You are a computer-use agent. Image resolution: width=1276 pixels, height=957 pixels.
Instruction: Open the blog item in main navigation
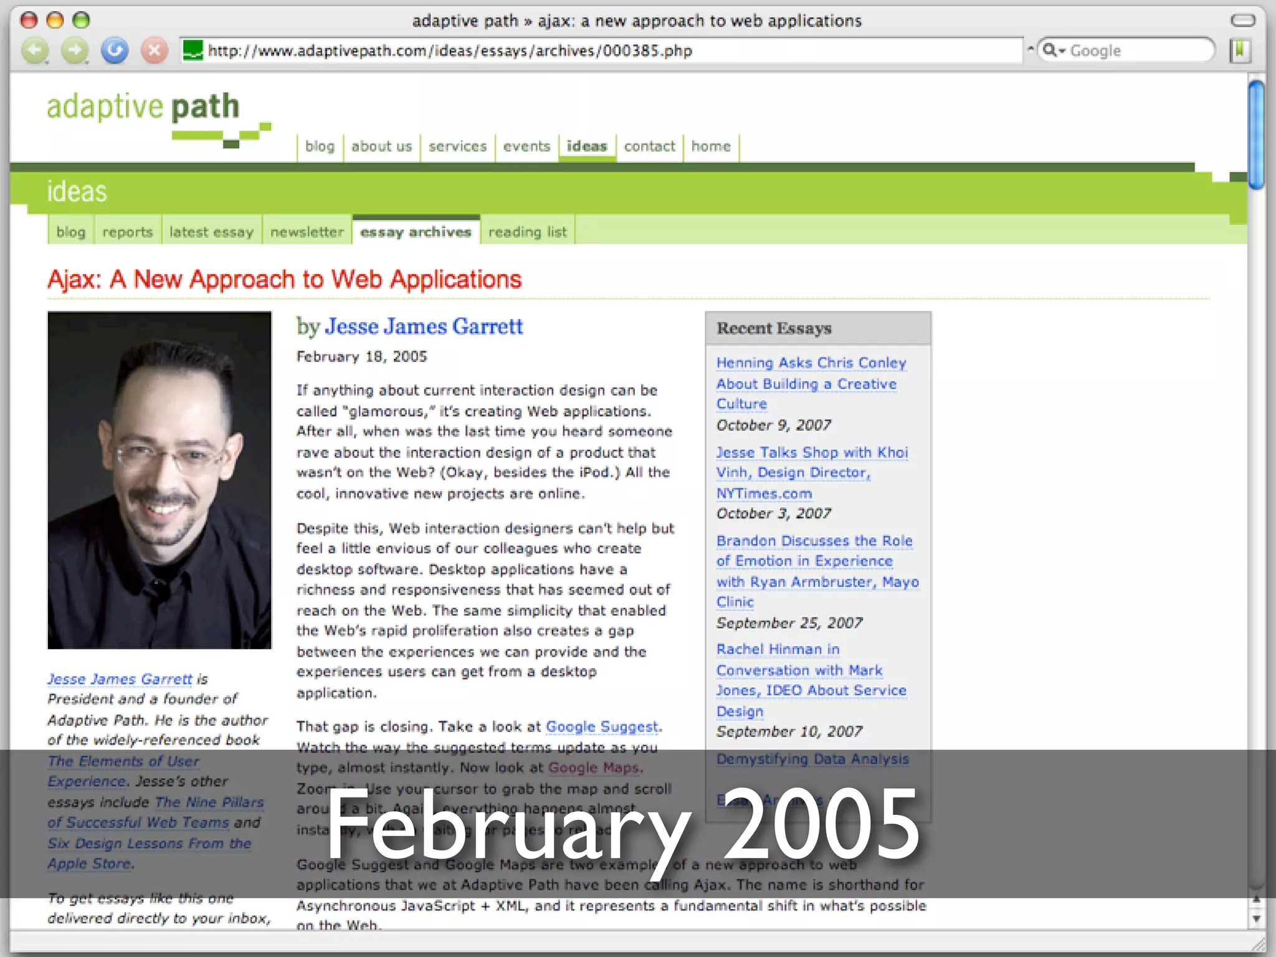point(320,146)
